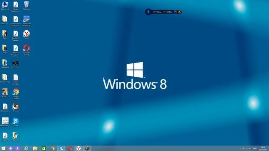This screenshot has height=151, width=269.
Task: Open the new text document icon
Action: [x=16, y=79]
